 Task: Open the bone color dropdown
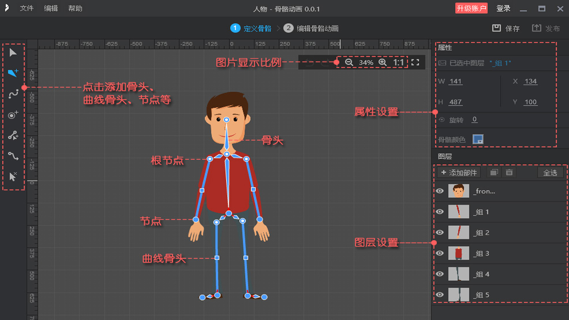tap(478, 140)
